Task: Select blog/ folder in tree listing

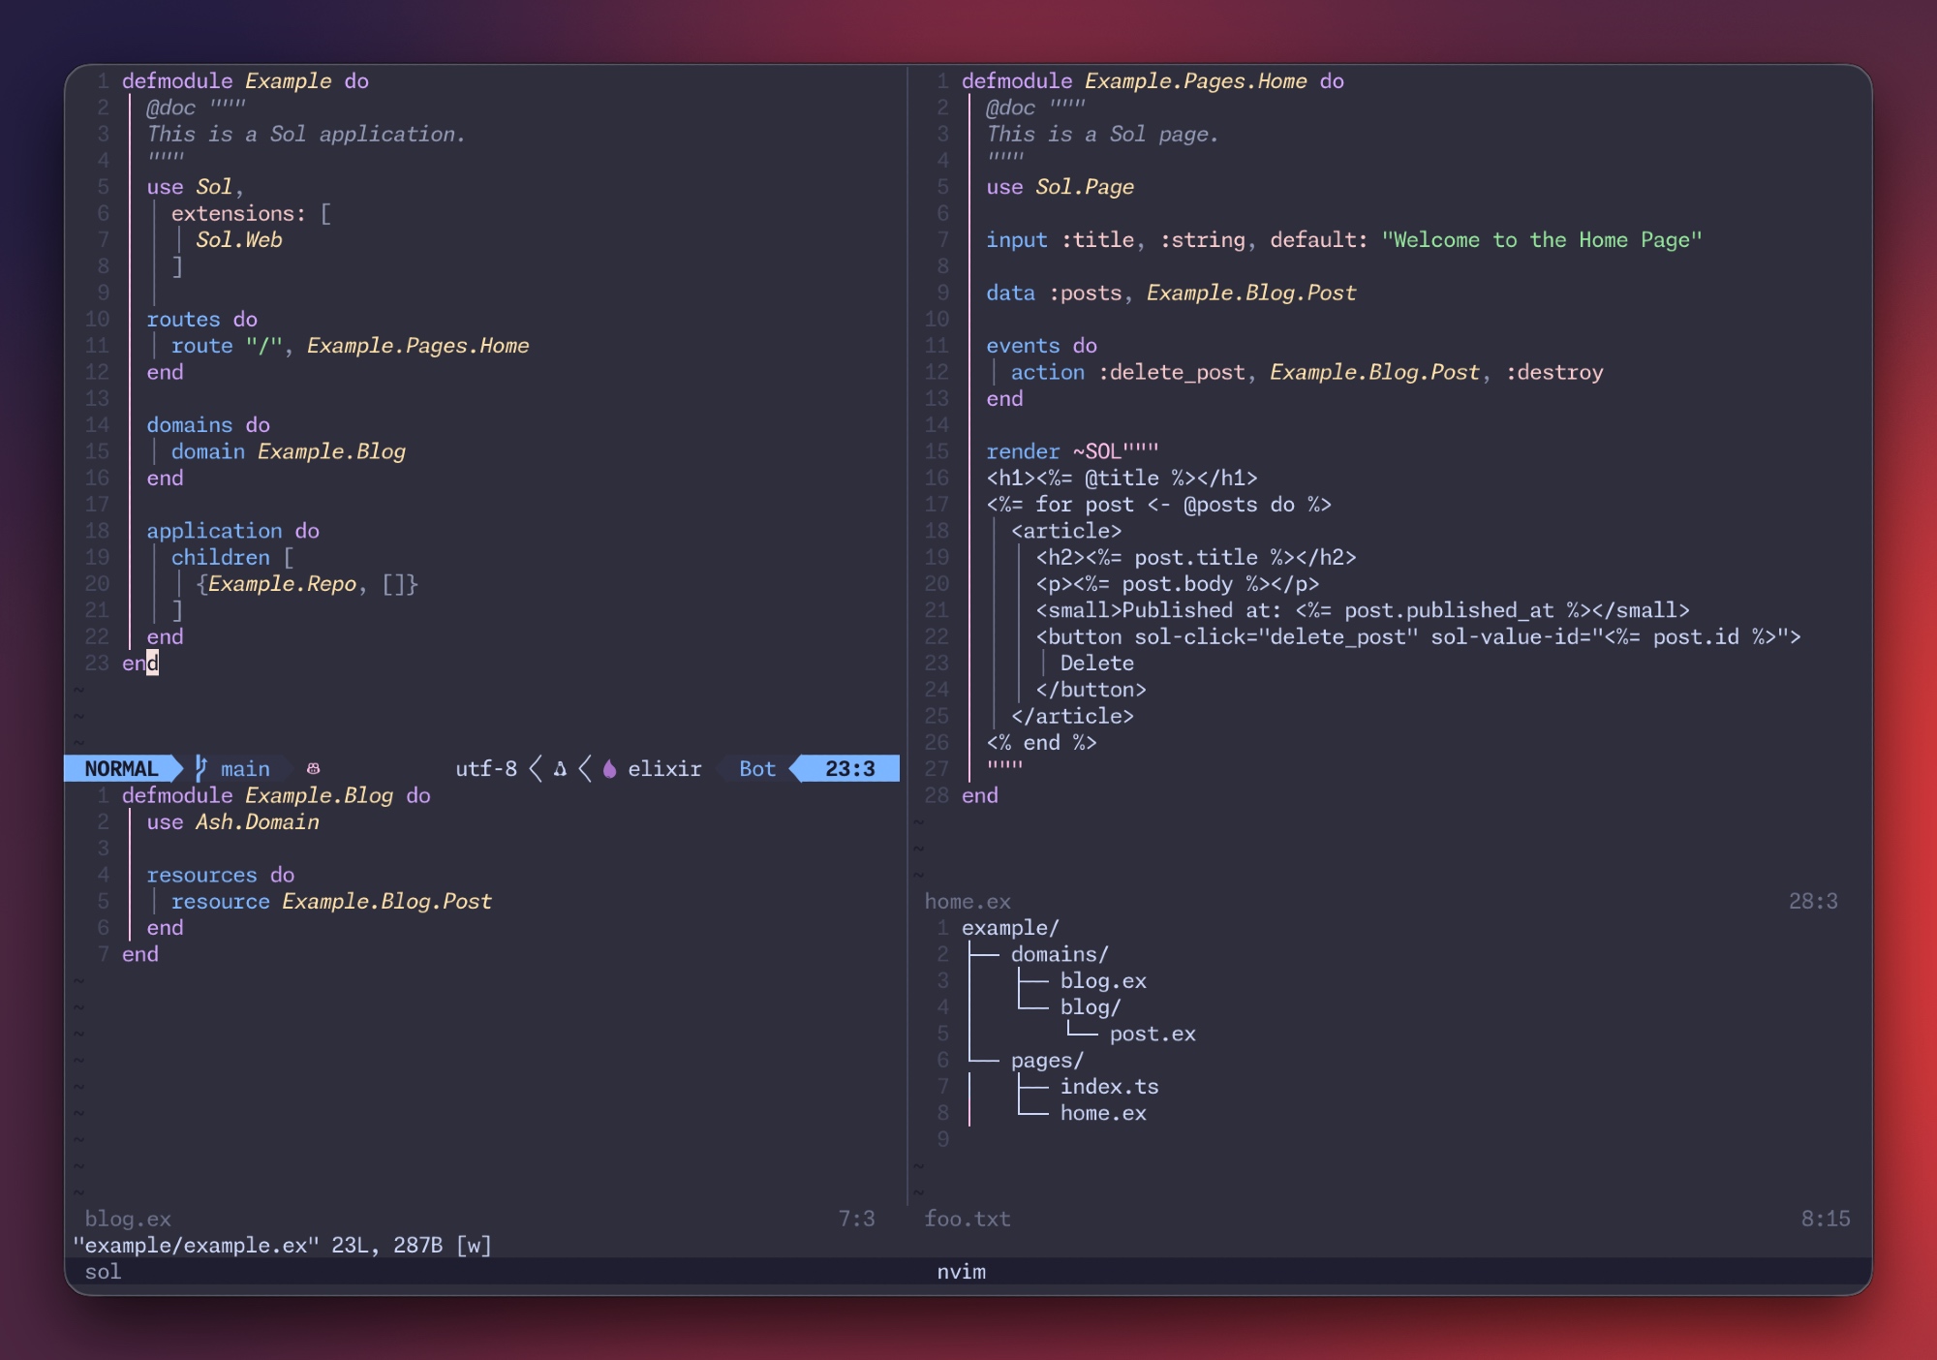Action: coord(1090,1007)
